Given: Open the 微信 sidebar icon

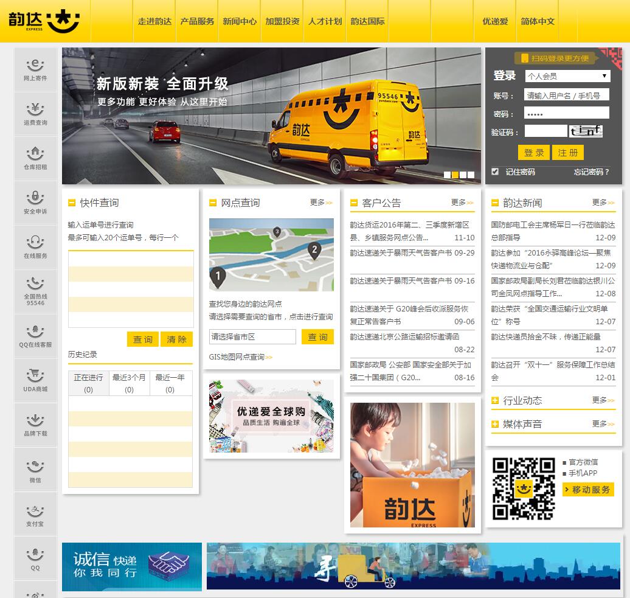Looking at the screenshot, I should (35, 470).
